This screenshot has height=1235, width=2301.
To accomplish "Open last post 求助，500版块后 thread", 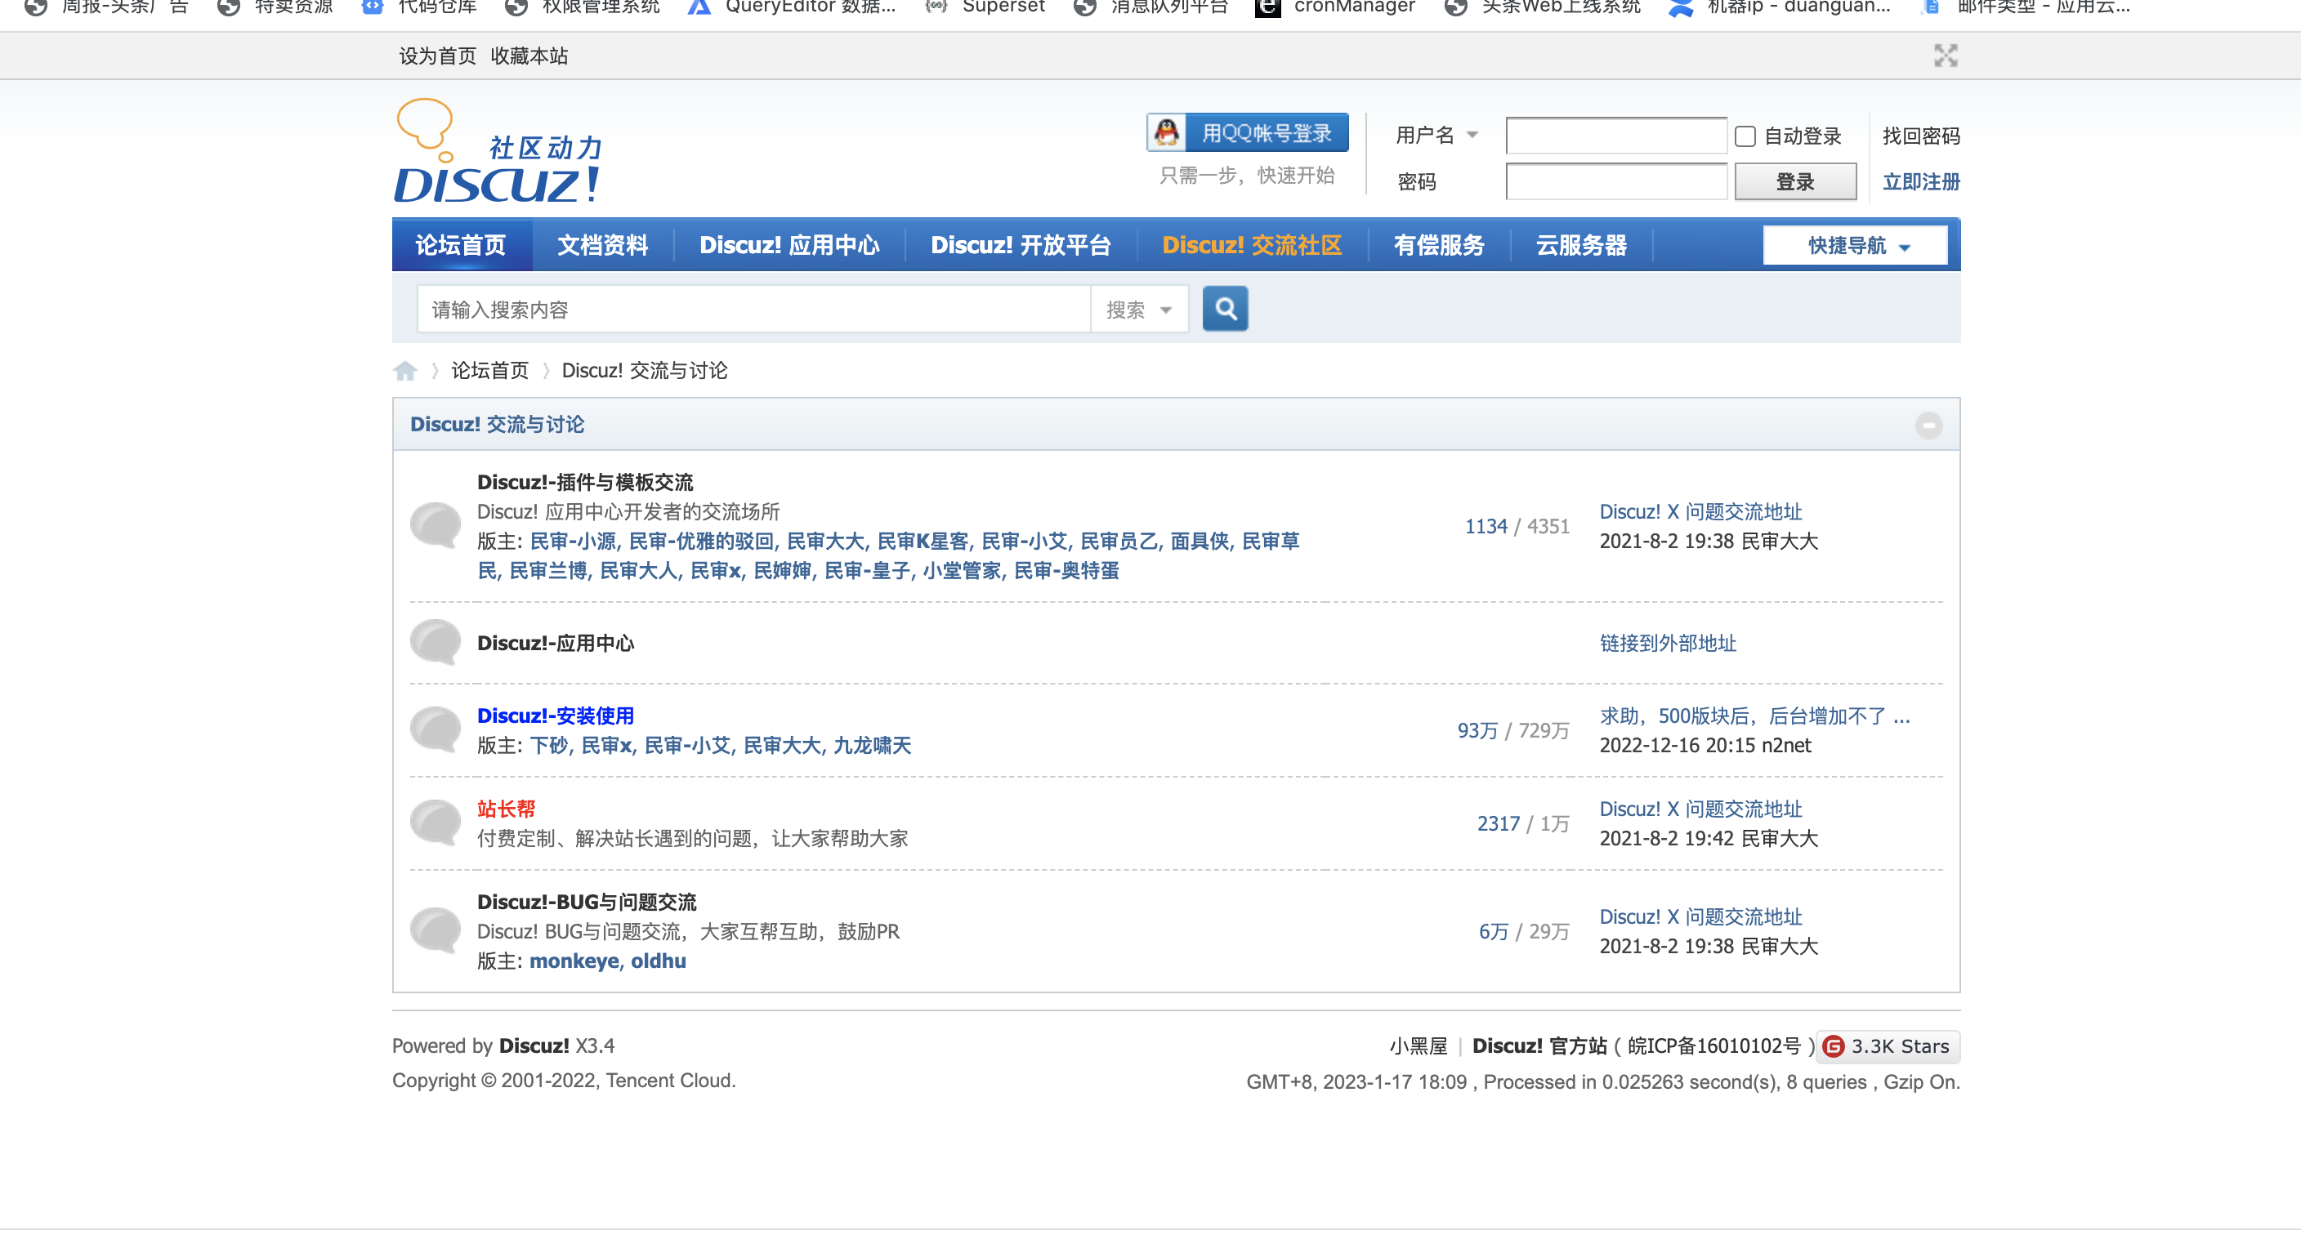I will tap(1754, 716).
